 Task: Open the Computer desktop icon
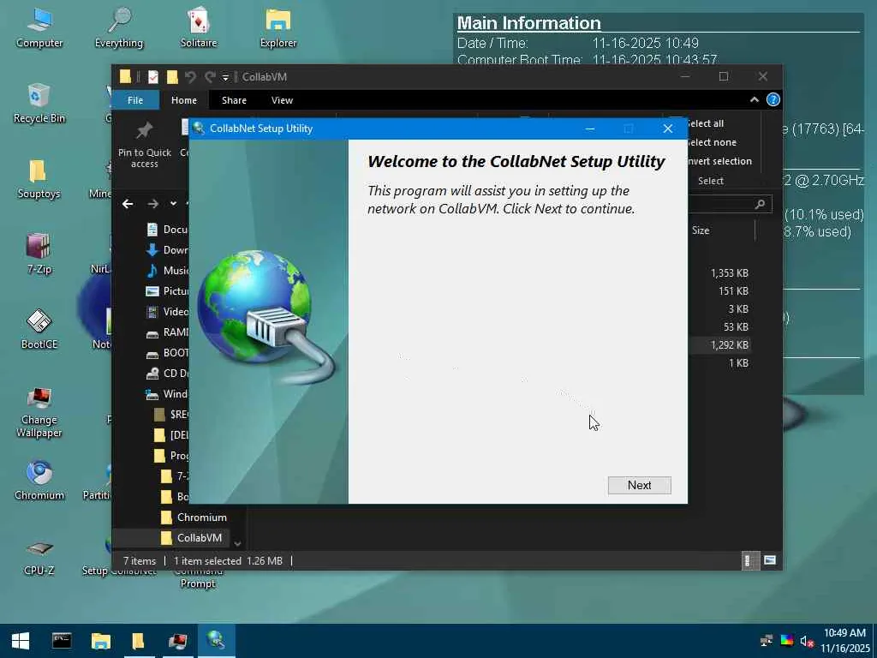pyautogui.click(x=39, y=28)
